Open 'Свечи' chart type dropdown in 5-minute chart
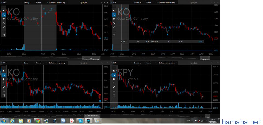263x125 pixels. tap(41, 2)
